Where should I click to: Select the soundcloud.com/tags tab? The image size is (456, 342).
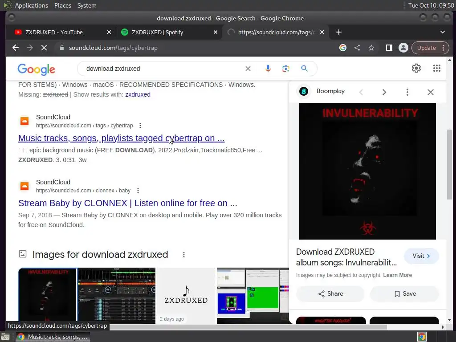click(276, 32)
